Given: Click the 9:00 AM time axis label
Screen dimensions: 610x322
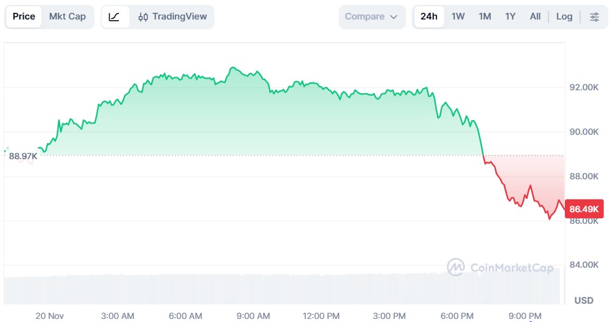Looking at the screenshot, I should 253,316.
